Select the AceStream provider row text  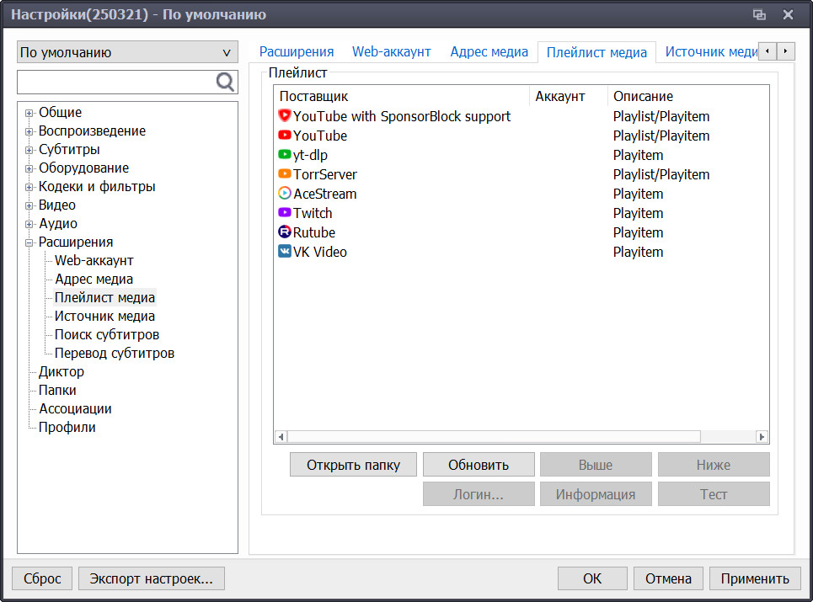pyautogui.click(x=325, y=194)
